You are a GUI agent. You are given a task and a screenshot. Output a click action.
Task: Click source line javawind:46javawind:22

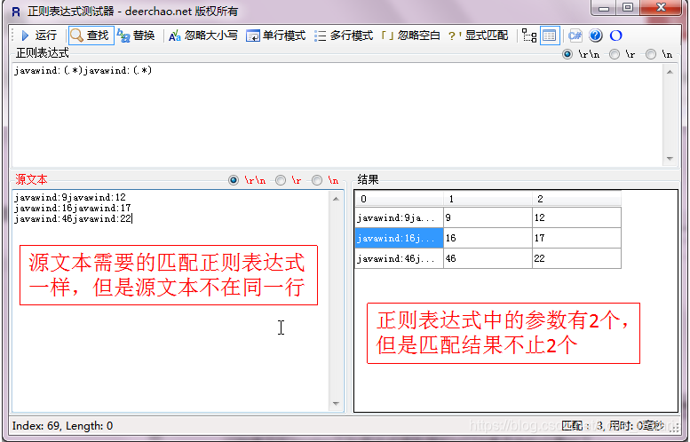[x=73, y=218]
